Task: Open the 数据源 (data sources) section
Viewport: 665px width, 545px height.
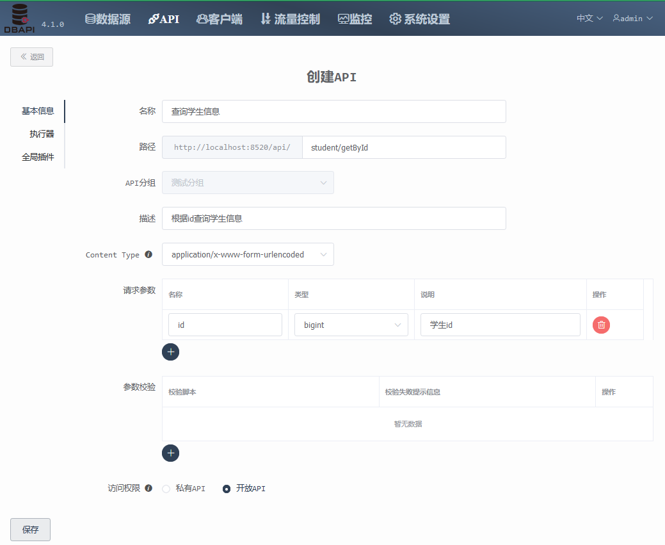Action: point(107,18)
